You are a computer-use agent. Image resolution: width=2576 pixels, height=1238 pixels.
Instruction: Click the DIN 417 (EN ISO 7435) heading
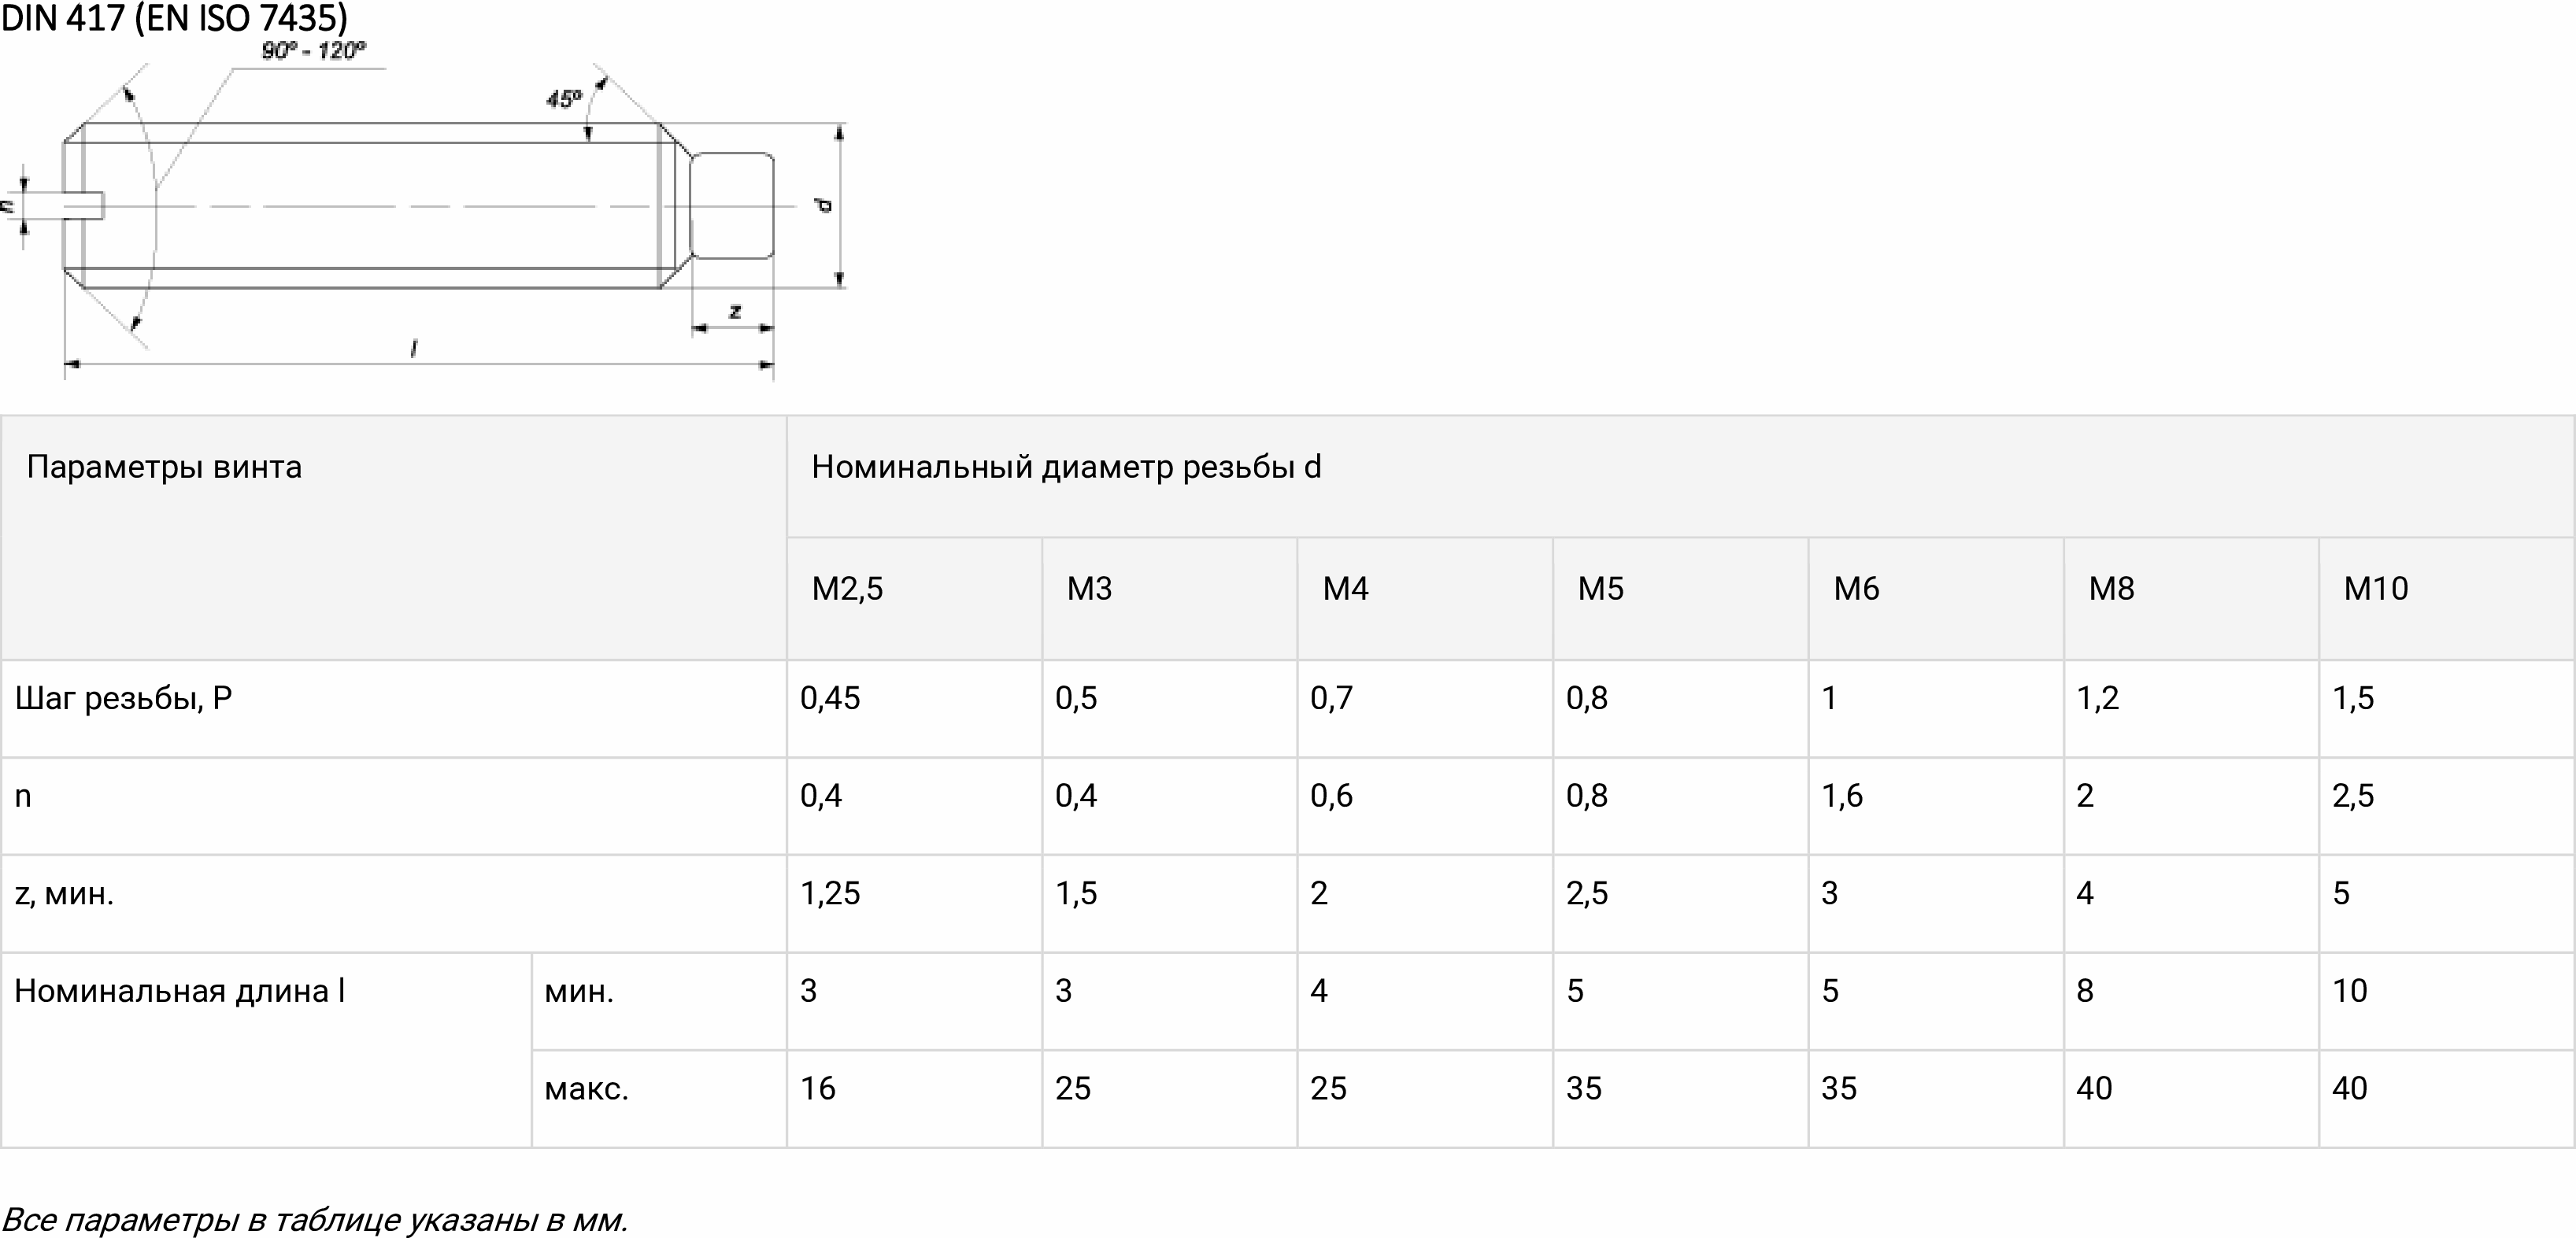[174, 18]
